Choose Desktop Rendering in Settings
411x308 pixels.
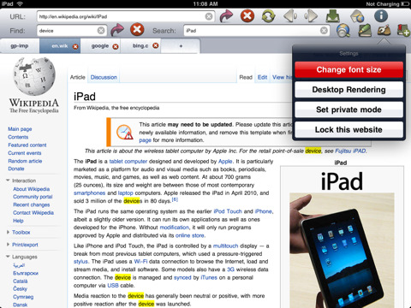(x=348, y=90)
